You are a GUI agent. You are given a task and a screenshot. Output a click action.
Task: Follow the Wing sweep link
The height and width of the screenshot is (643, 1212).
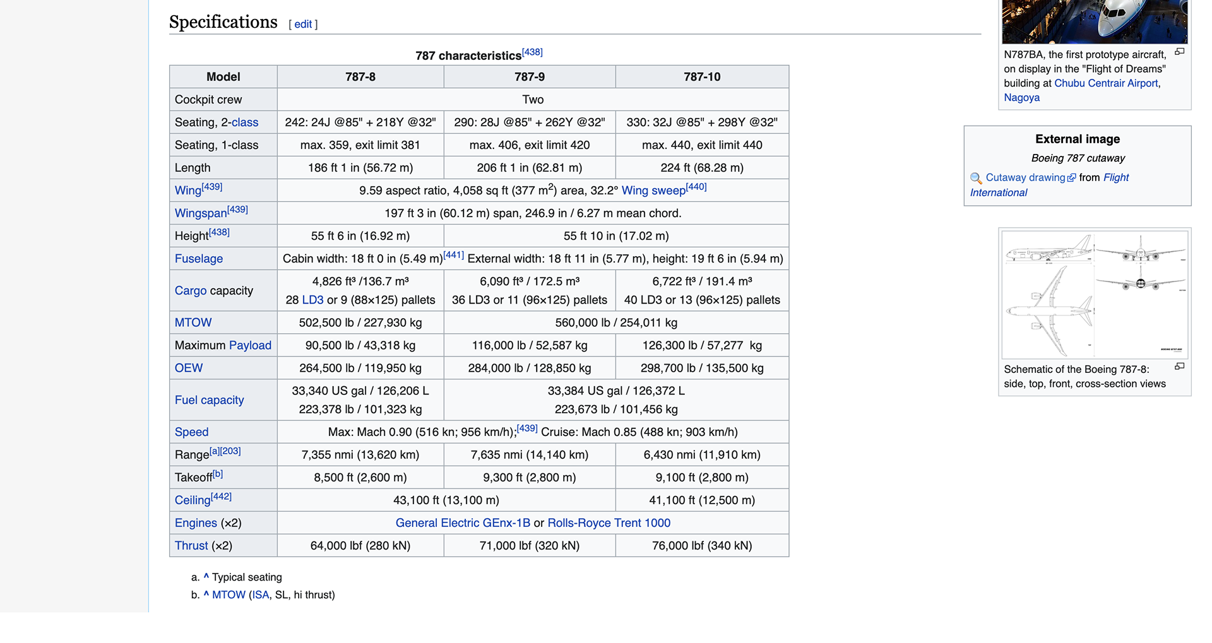[x=653, y=191]
